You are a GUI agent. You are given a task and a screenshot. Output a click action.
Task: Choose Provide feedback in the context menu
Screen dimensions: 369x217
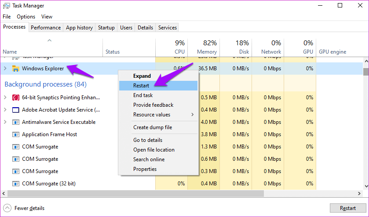pyautogui.click(x=158, y=105)
